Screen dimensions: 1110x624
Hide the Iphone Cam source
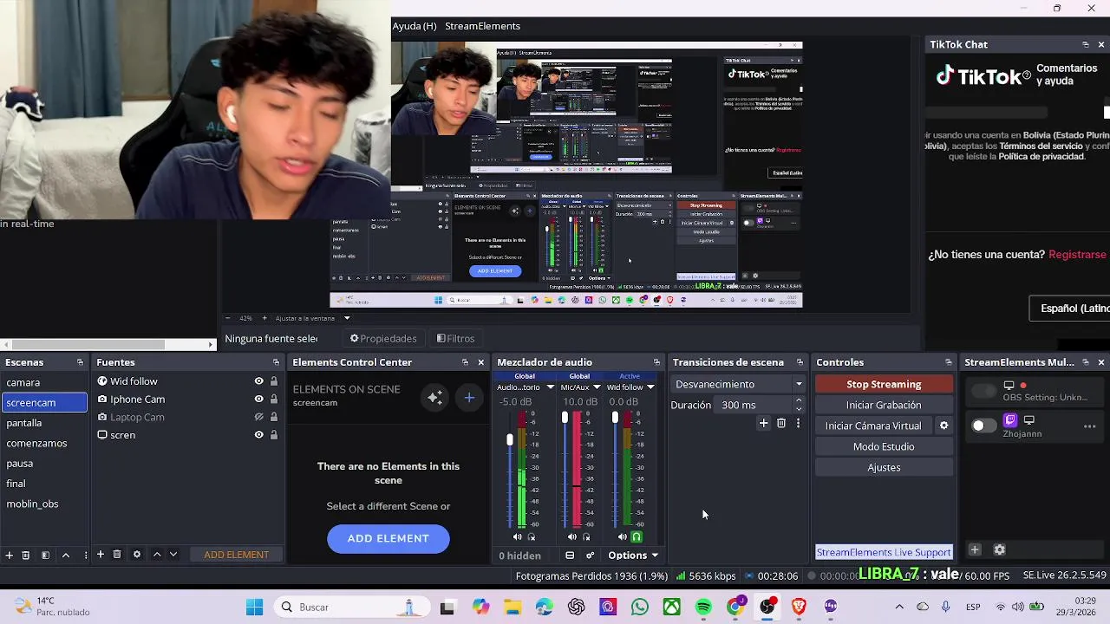258,400
